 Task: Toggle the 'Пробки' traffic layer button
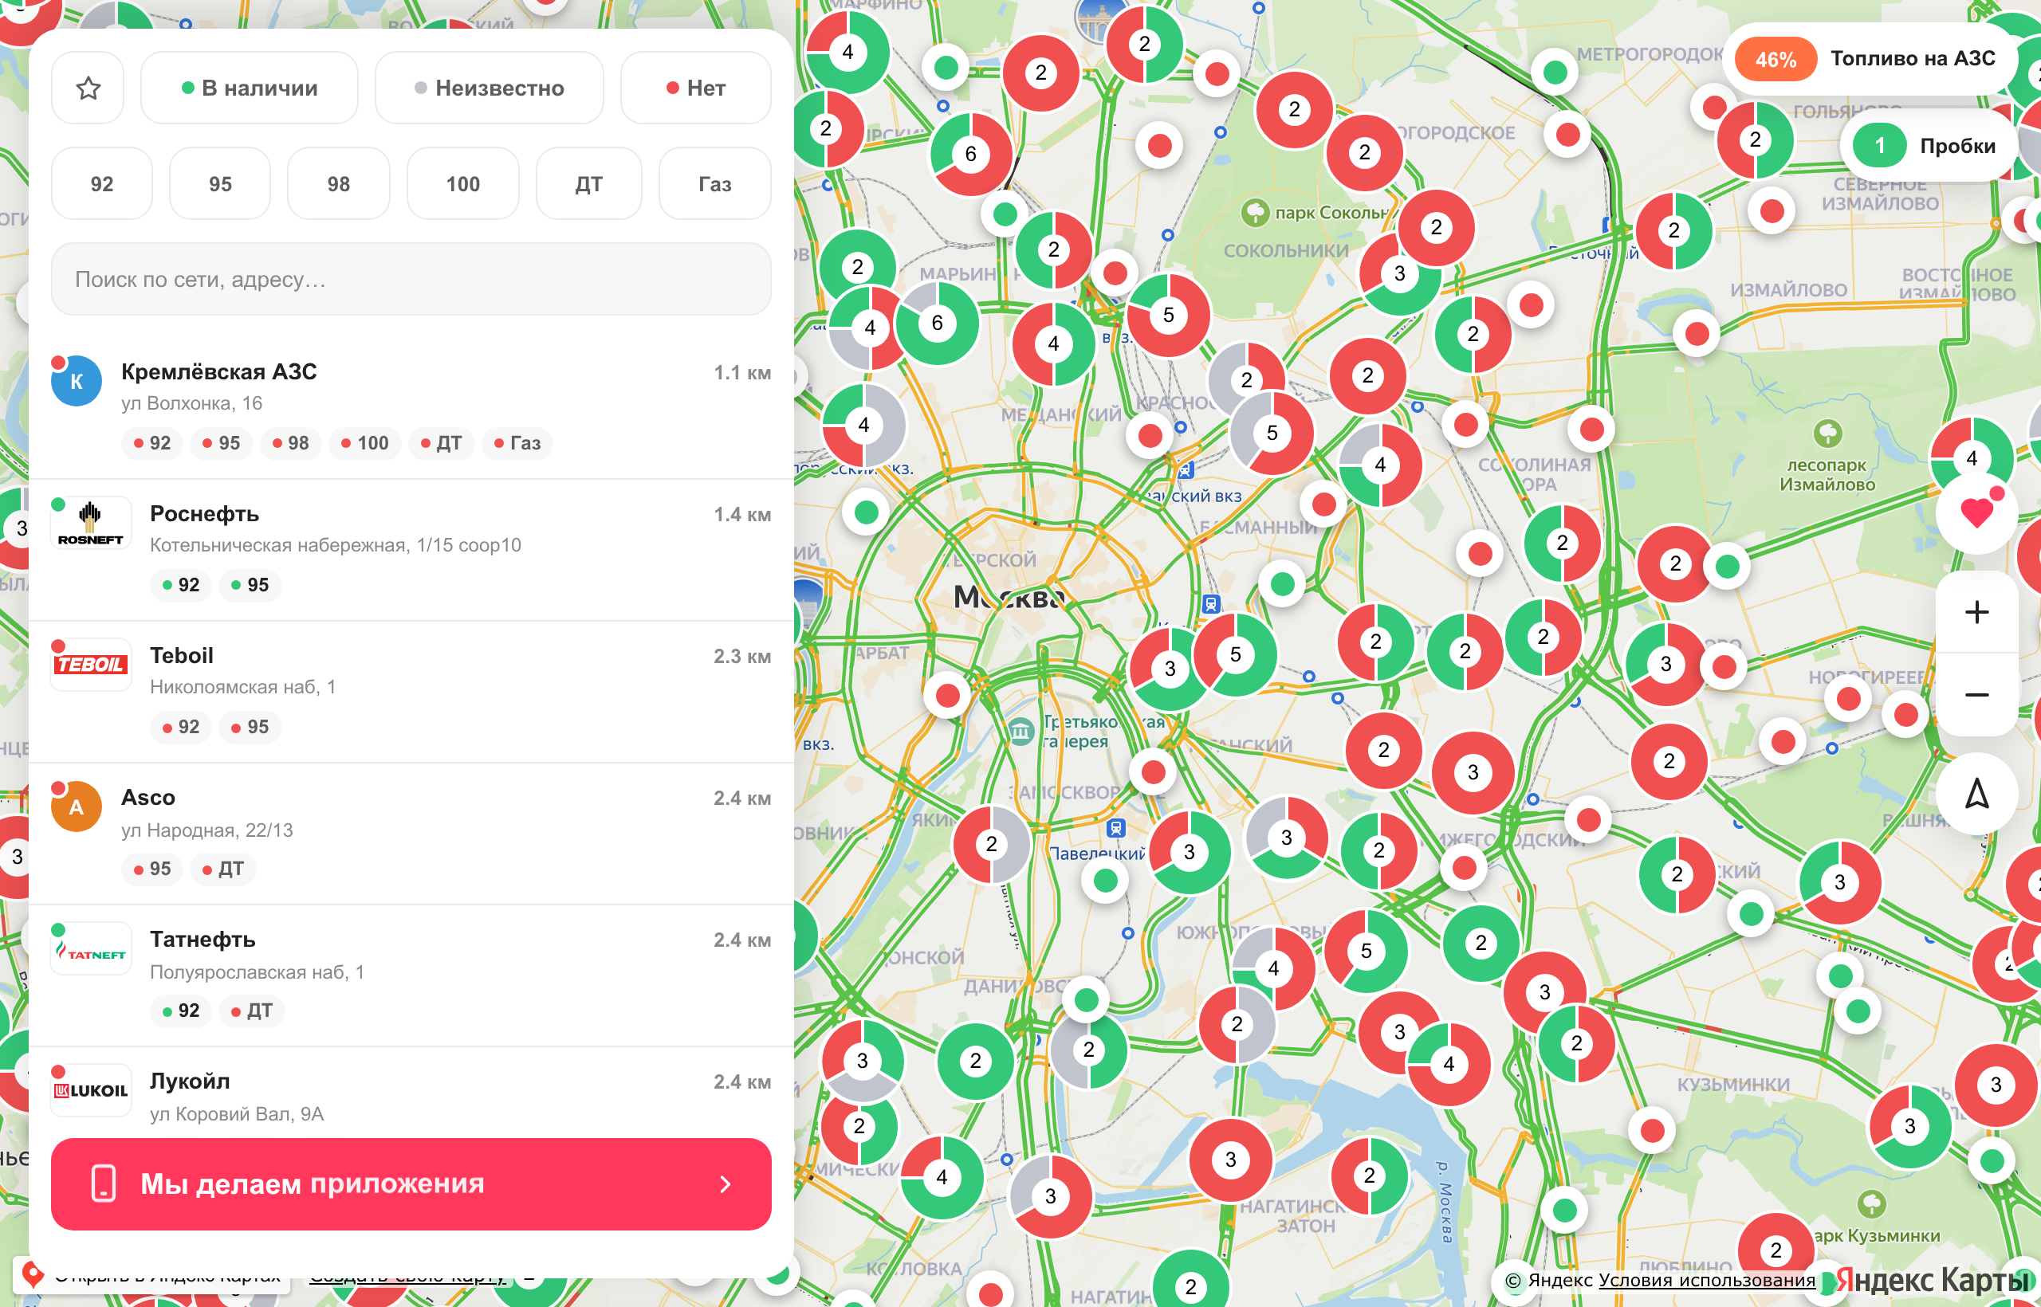pos(1929,146)
